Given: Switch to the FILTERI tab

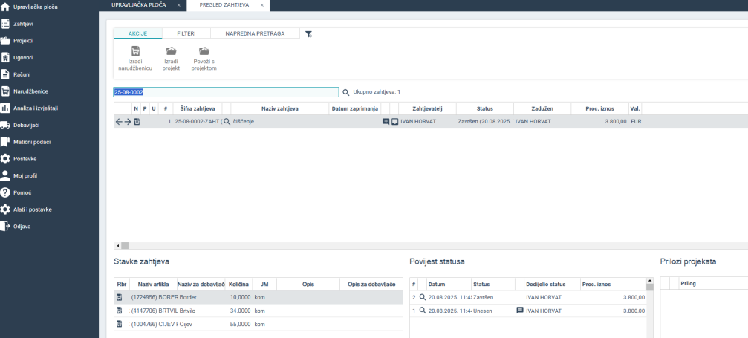Looking at the screenshot, I should (186, 33).
